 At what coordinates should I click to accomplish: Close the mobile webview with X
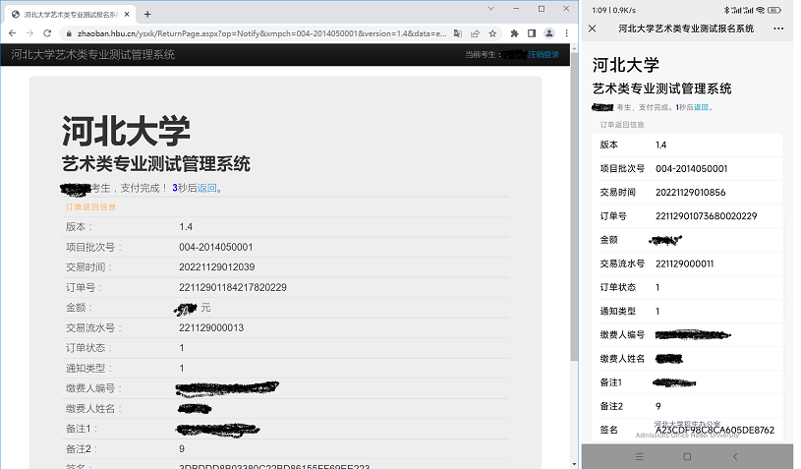pyautogui.click(x=592, y=29)
